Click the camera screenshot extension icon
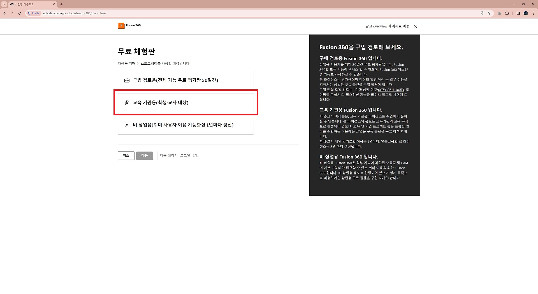 click(x=499, y=13)
